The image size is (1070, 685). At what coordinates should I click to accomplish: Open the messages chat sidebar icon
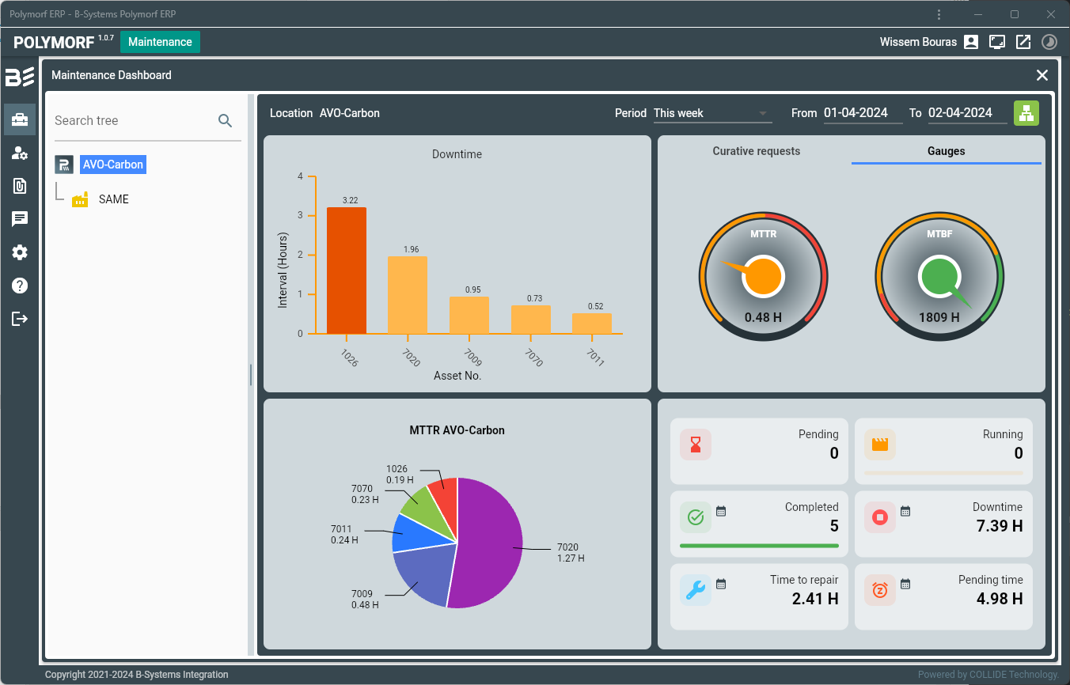[20, 219]
